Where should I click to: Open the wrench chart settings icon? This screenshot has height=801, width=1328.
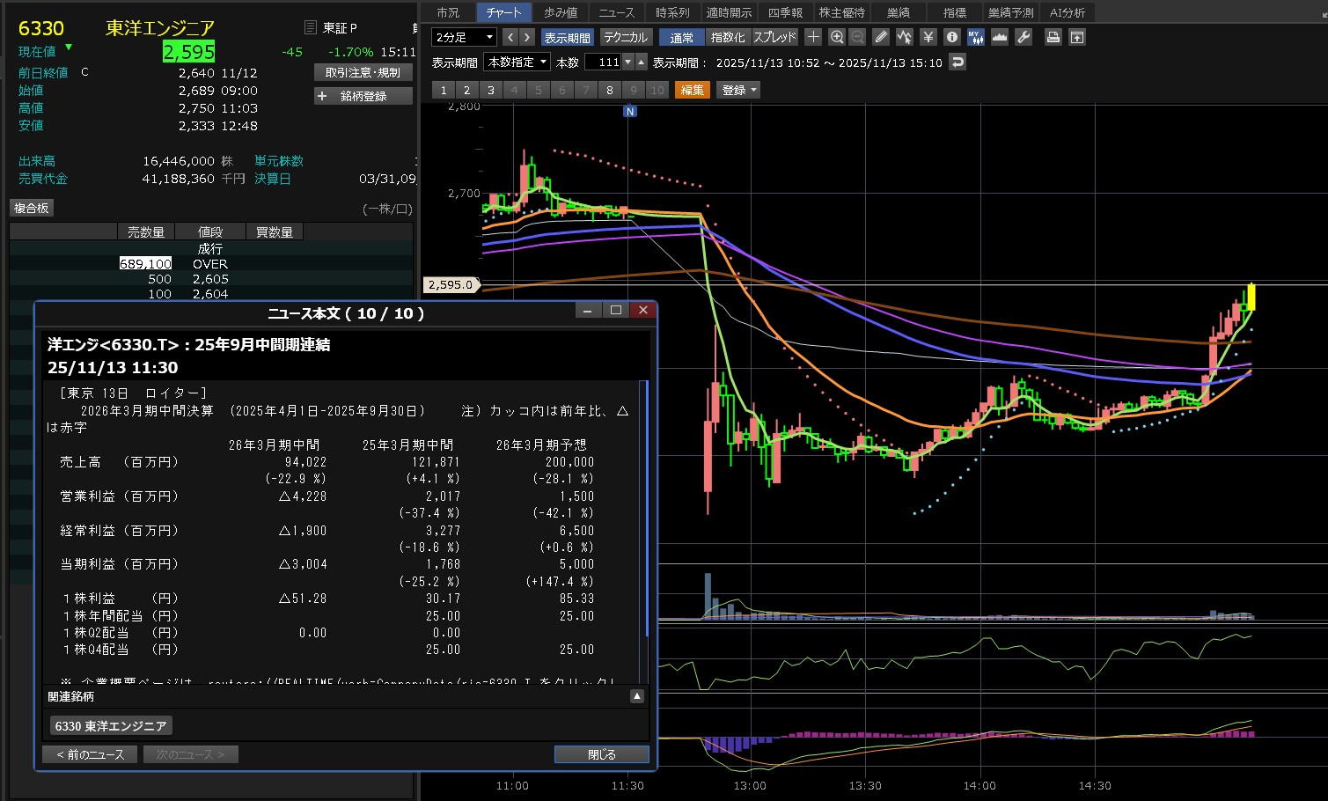(x=1023, y=37)
